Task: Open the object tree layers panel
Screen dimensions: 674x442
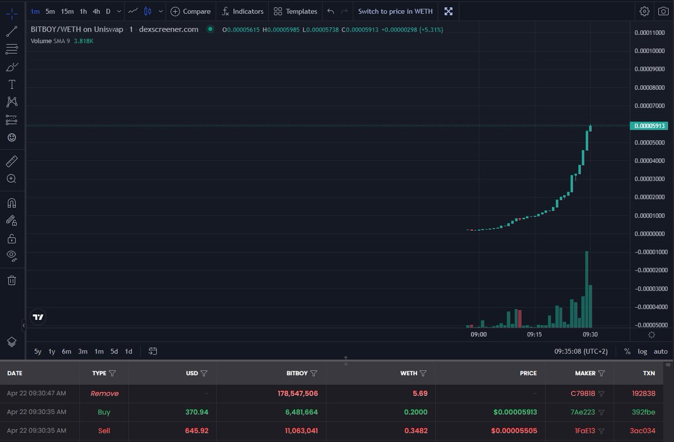Action: pos(12,342)
